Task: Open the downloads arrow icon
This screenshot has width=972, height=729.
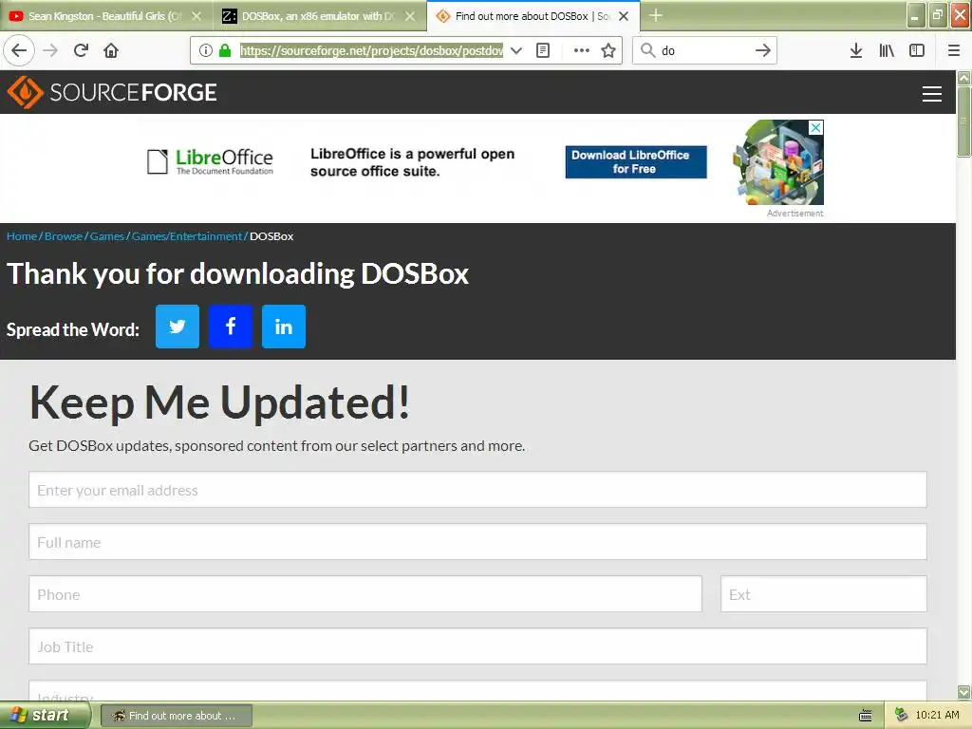Action: (x=856, y=50)
